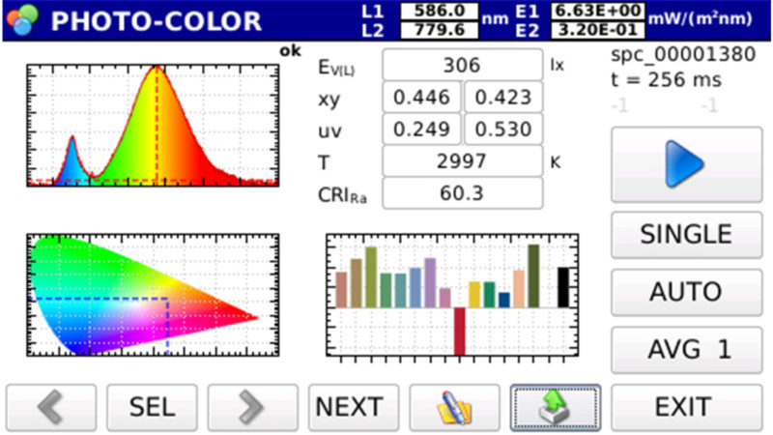Select the L1 wavelength field 586.0
Image resolution: width=773 pixels, height=435 pixels.
(x=439, y=11)
